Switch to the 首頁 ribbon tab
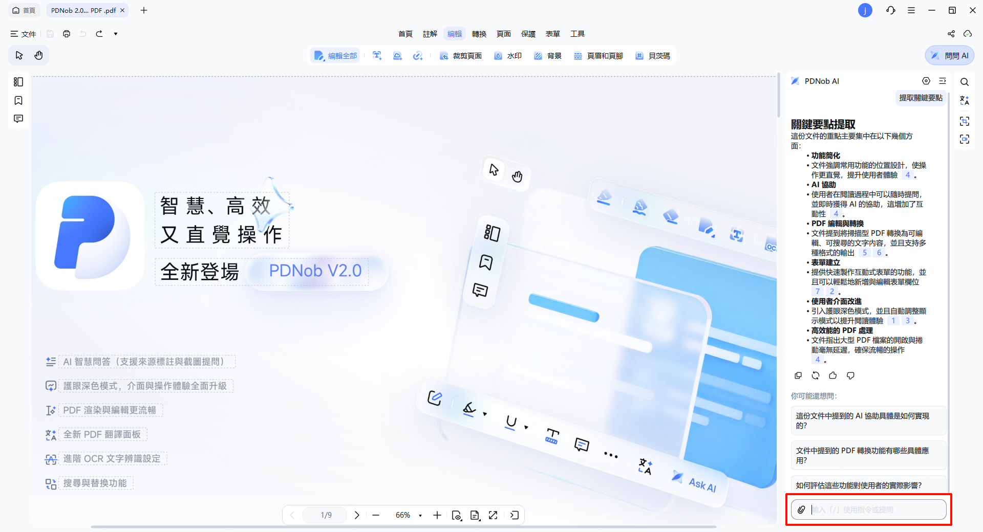983x532 pixels. coord(405,34)
